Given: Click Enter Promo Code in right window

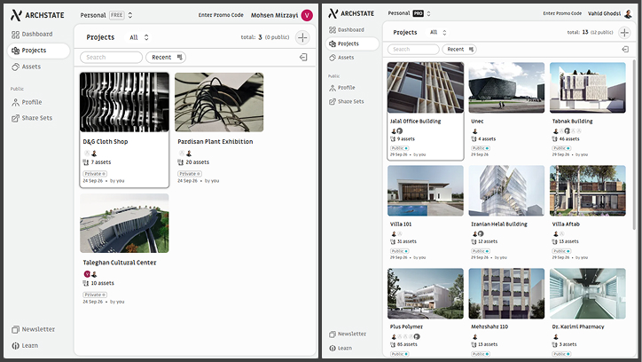Looking at the screenshot, I should tap(562, 13).
